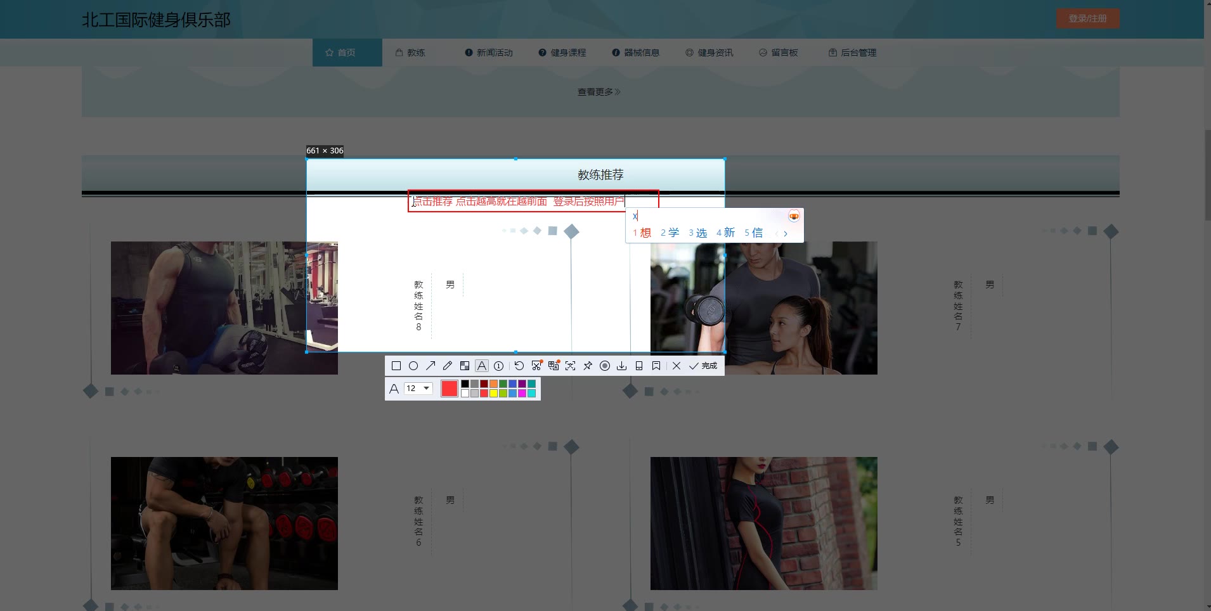This screenshot has height=611, width=1211.
Task: Open the 新闻活动 navigation tab
Action: coord(489,53)
